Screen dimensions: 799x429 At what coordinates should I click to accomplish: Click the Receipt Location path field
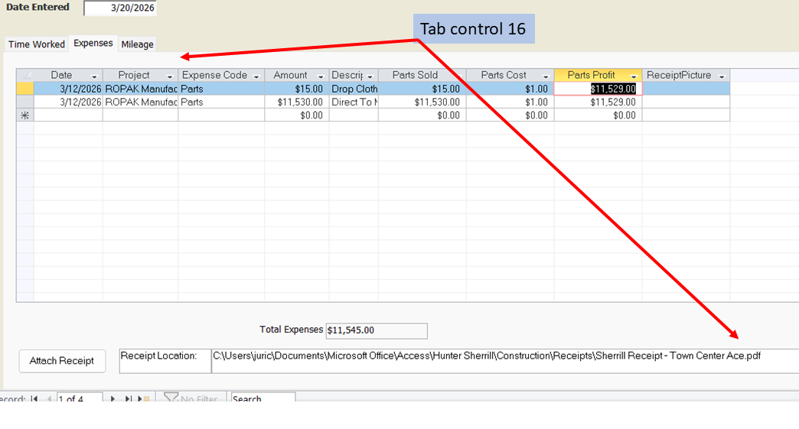(x=505, y=361)
